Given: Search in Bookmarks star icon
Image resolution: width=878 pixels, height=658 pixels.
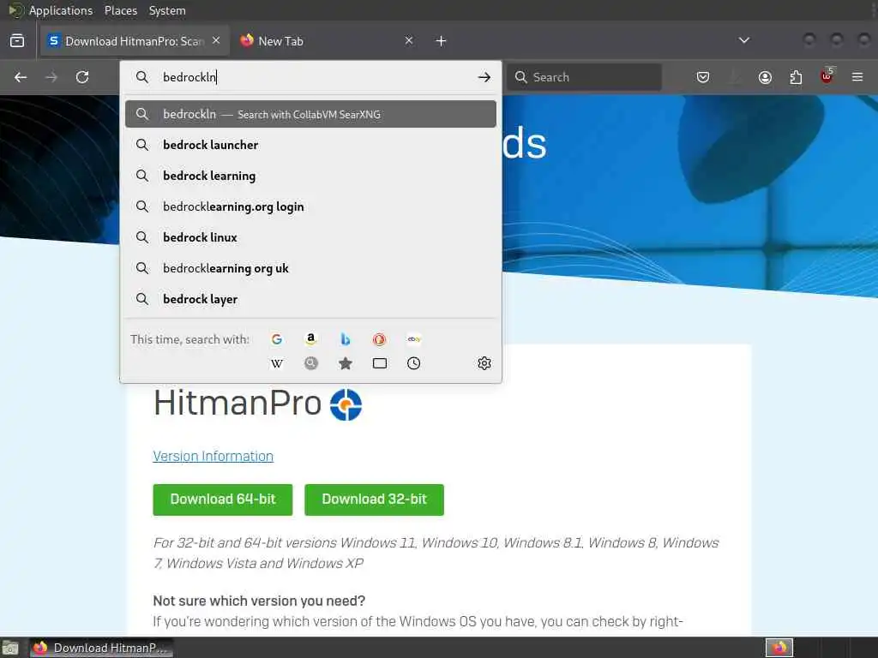Looking at the screenshot, I should [346, 363].
